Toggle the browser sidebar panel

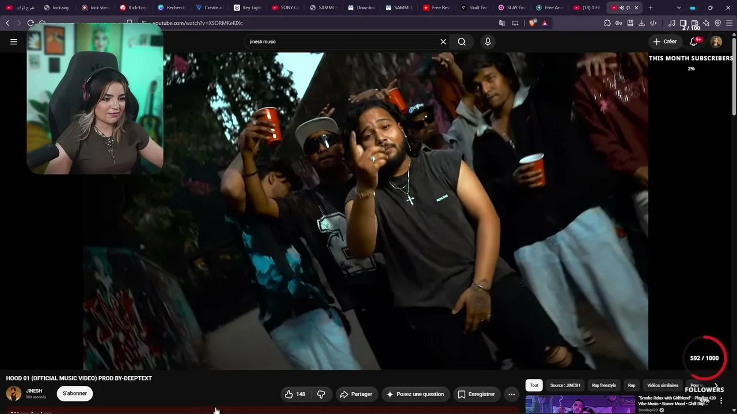pos(683,23)
